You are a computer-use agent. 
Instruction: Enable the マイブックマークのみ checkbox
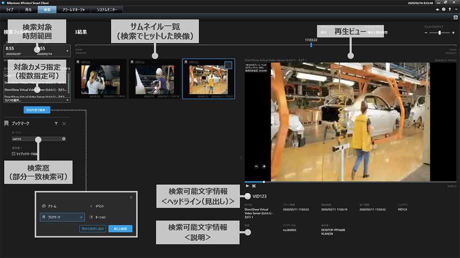click(x=13, y=154)
